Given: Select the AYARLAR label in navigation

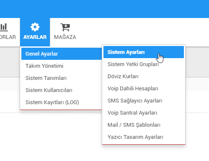Looking at the screenshot, I should pos(35,37).
